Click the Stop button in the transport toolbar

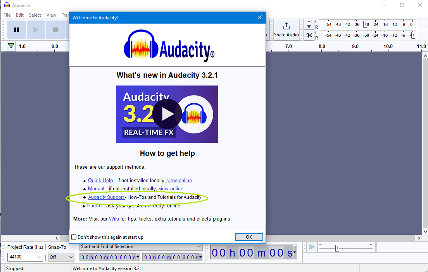[55, 30]
